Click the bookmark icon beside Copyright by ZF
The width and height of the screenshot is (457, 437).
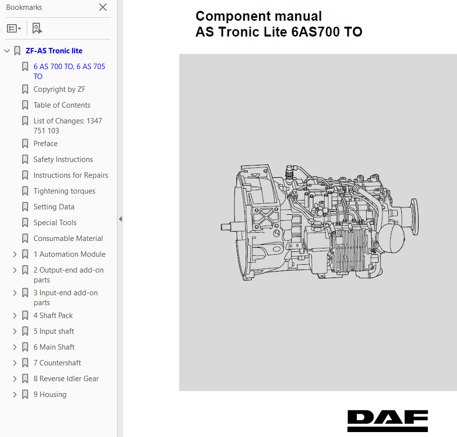25,89
